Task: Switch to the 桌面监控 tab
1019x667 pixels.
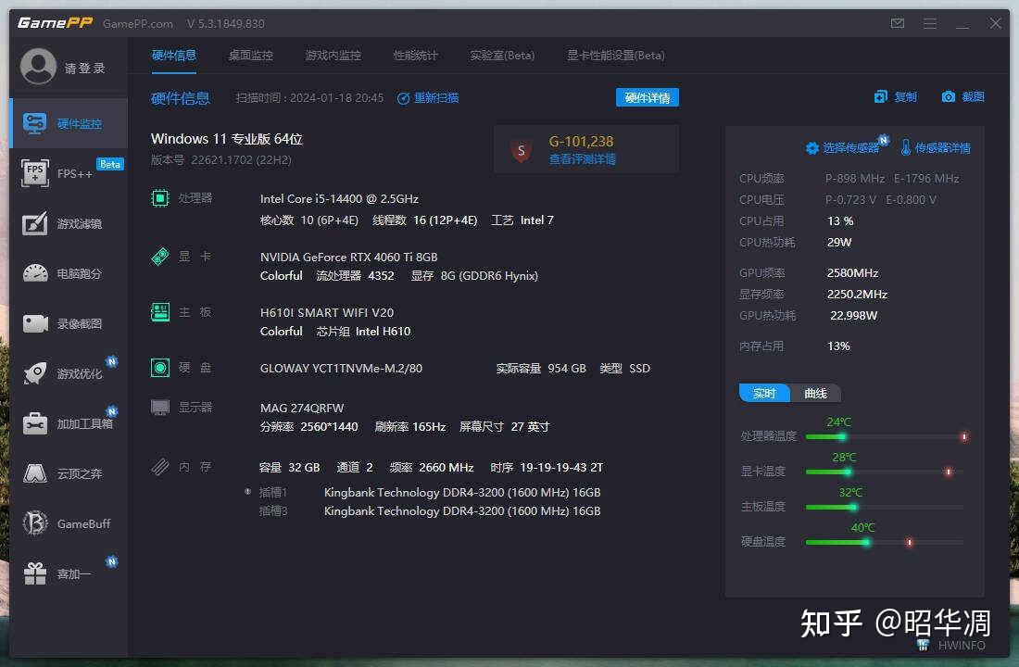Action: [251, 56]
